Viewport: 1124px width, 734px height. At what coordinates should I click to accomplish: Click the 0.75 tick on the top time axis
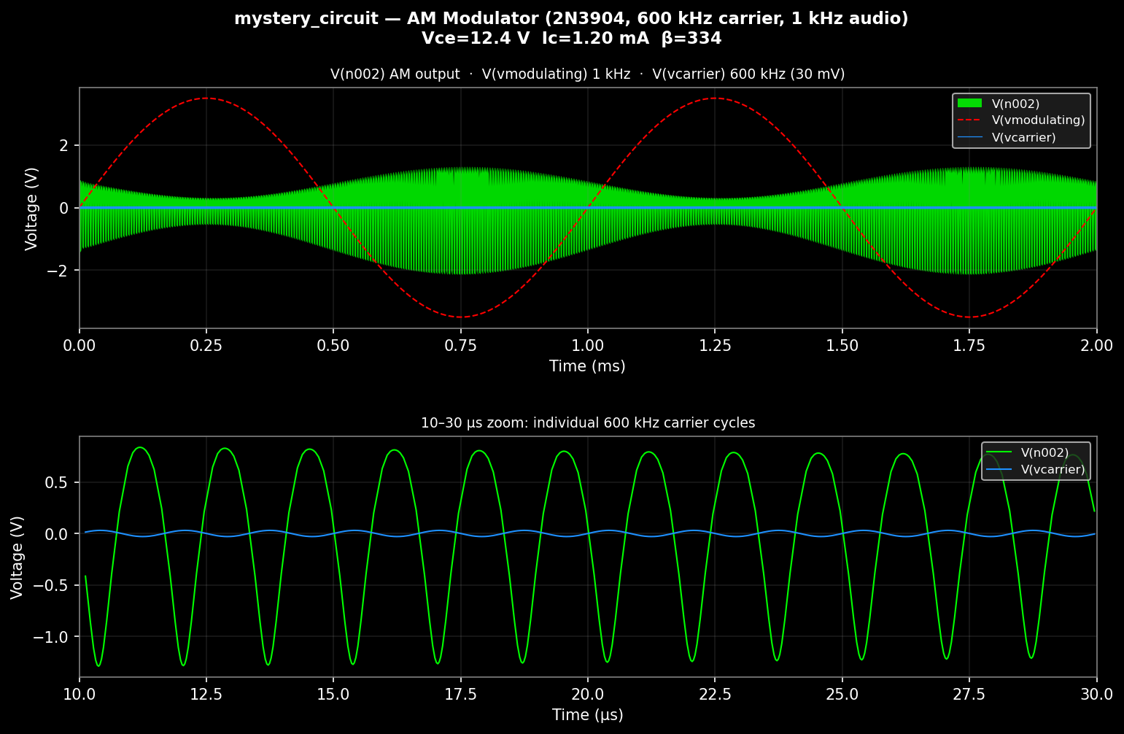click(x=460, y=346)
